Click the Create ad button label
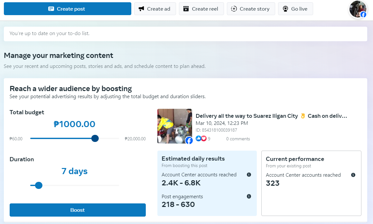Image resolution: width=373 pixels, height=224 pixels. coord(159,9)
